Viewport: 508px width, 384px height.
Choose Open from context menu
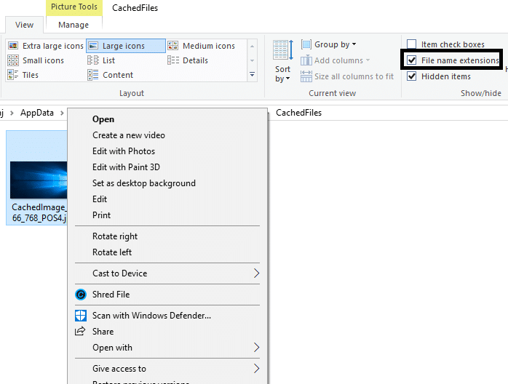click(x=167, y=119)
